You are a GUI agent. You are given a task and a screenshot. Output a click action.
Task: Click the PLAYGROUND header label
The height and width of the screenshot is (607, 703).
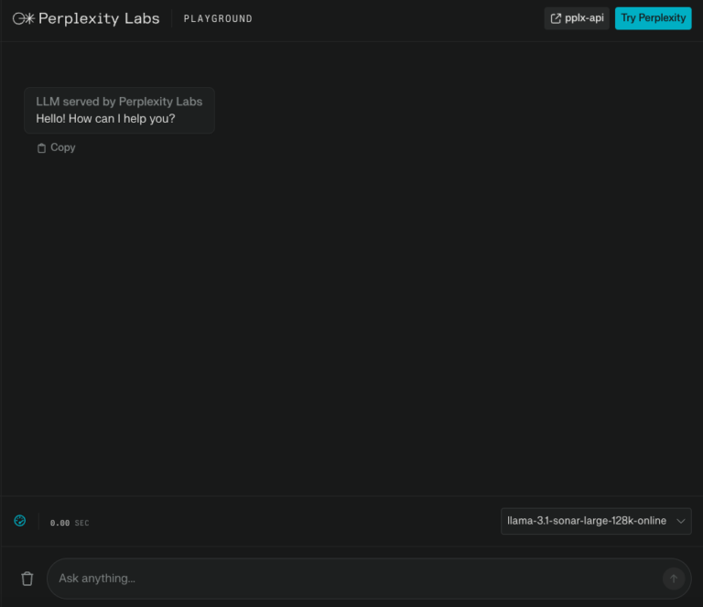pyautogui.click(x=218, y=19)
